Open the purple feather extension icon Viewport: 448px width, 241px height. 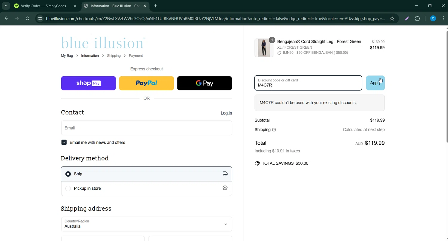click(x=407, y=18)
